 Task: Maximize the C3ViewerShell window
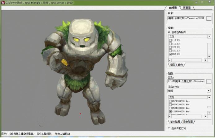click(202, 2)
